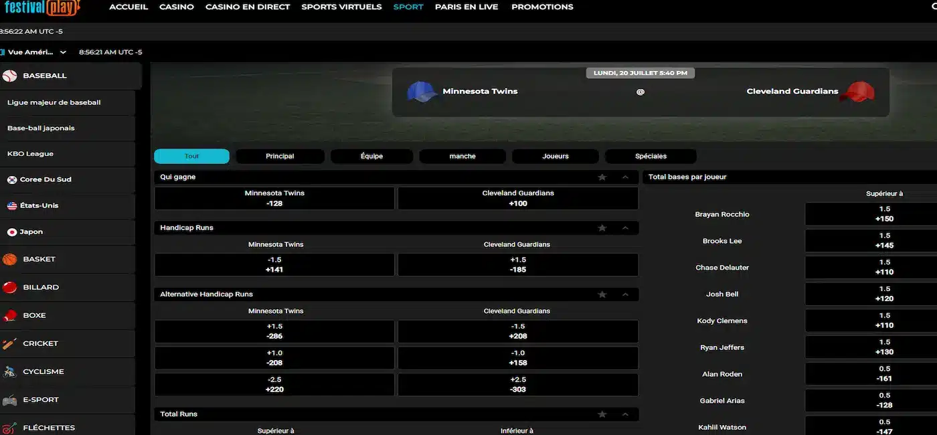Open KBO League link
This screenshot has height=435, width=937.
(x=68, y=154)
